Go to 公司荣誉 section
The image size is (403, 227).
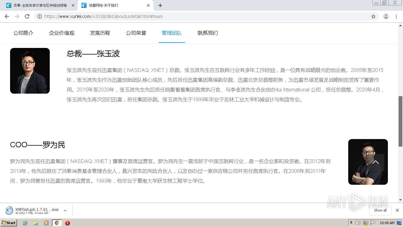[136, 33]
